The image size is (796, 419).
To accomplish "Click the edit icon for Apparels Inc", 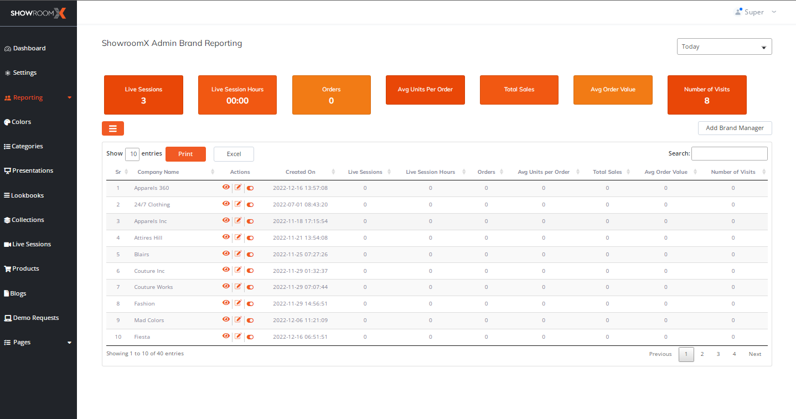I will 238,221.
